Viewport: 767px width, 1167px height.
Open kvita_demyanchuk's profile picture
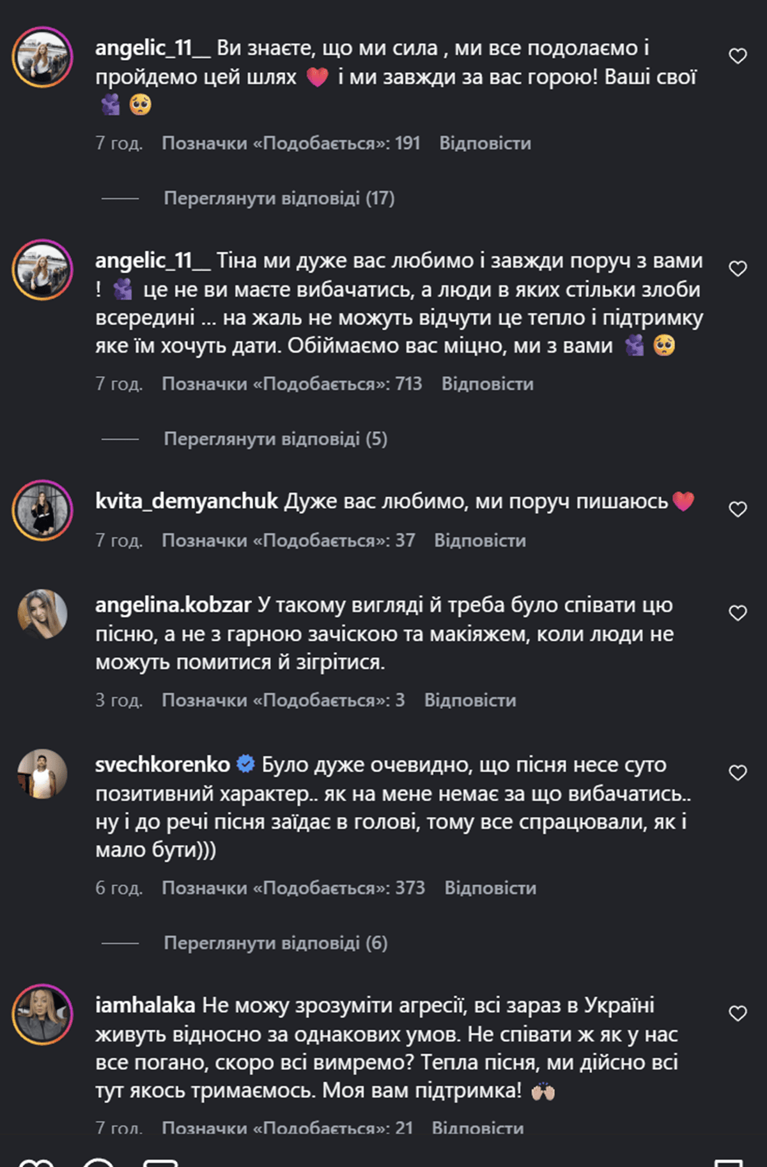coord(42,510)
